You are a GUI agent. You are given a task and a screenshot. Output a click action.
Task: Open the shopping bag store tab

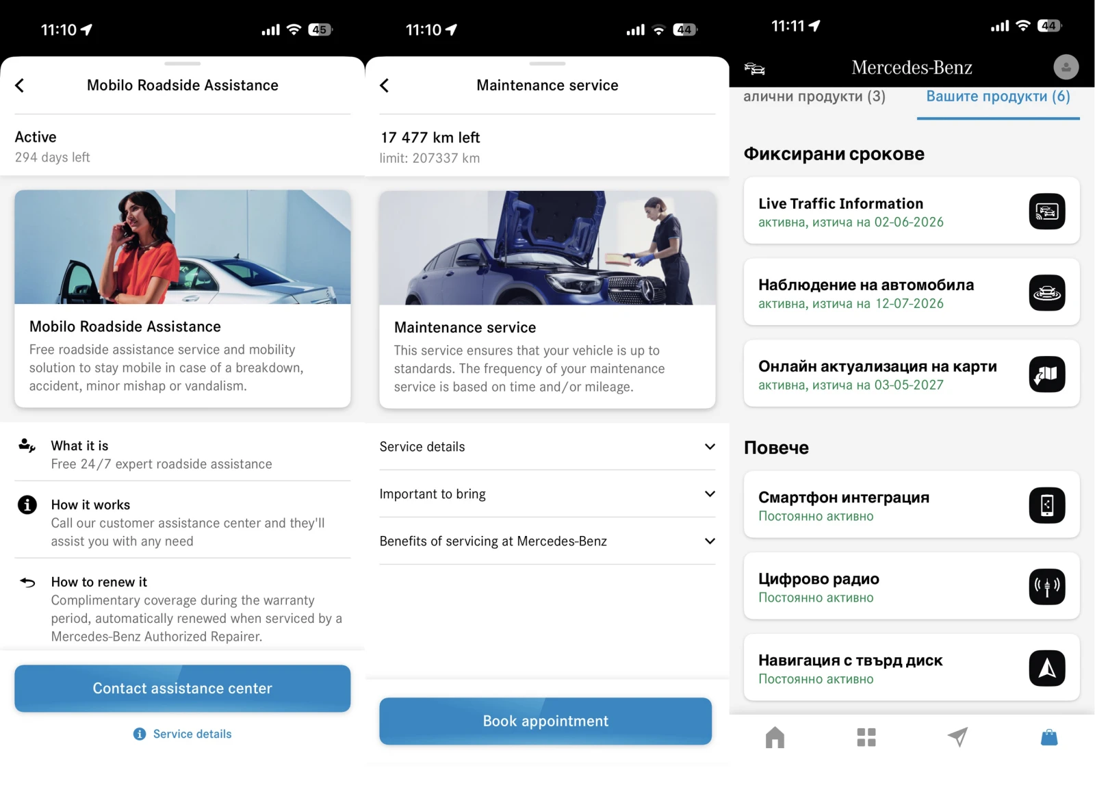point(1049,737)
